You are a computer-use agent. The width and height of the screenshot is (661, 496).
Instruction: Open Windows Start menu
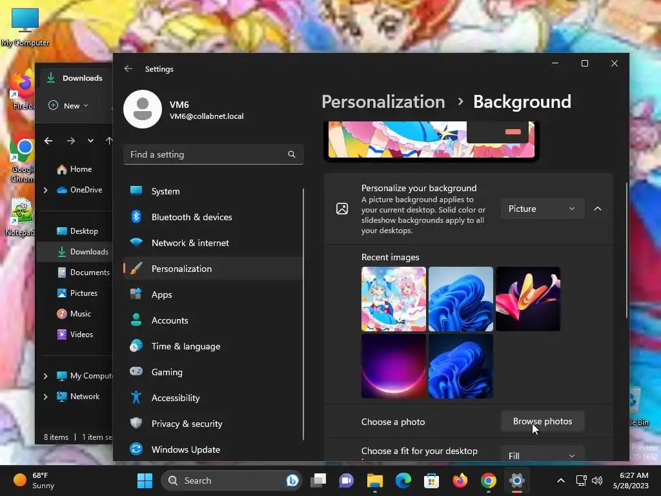click(145, 480)
